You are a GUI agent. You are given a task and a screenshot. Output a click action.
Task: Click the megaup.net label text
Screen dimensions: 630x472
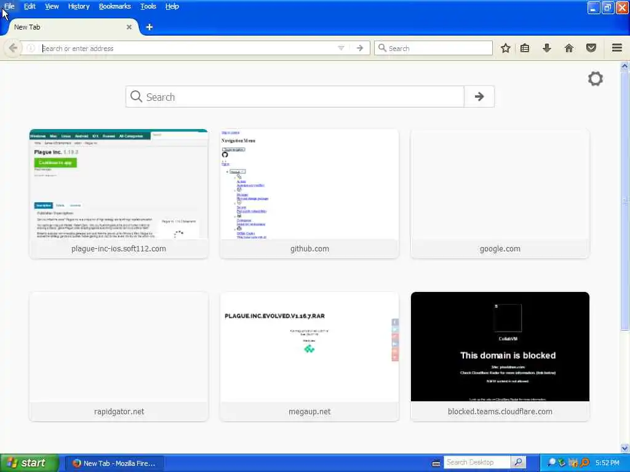click(x=309, y=411)
